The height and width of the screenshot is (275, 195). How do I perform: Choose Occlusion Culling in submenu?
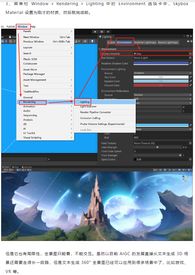pyautogui.click(x=105, y=118)
